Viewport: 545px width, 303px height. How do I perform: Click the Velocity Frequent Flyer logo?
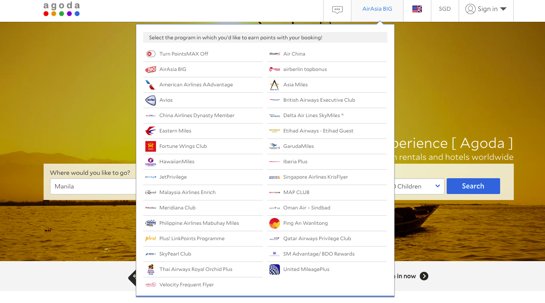pos(150,285)
